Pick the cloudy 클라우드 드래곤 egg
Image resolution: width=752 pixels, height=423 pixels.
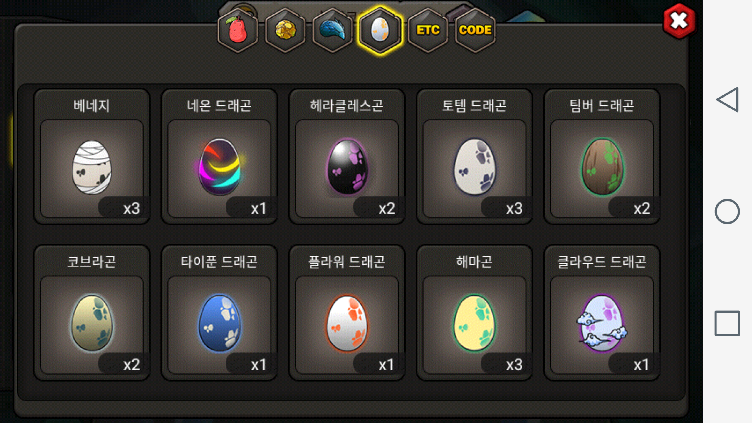[602, 313]
